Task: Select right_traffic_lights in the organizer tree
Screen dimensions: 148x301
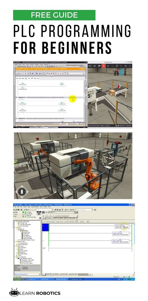Action: pyautogui.click(x=27, y=238)
